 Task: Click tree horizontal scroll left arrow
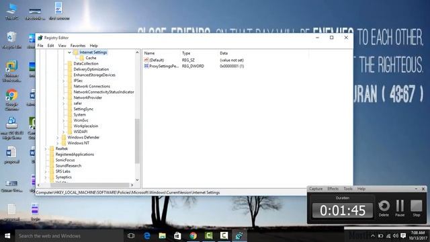tap(38, 186)
